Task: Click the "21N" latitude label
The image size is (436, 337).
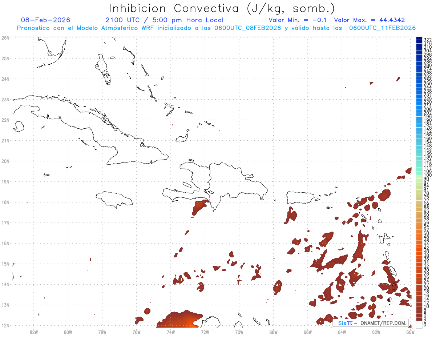Action: (5, 140)
